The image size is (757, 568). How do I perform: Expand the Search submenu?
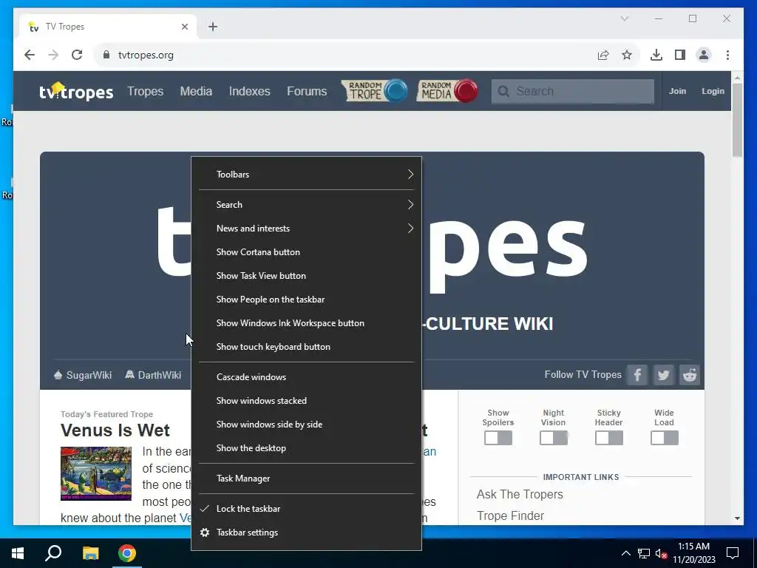click(307, 205)
